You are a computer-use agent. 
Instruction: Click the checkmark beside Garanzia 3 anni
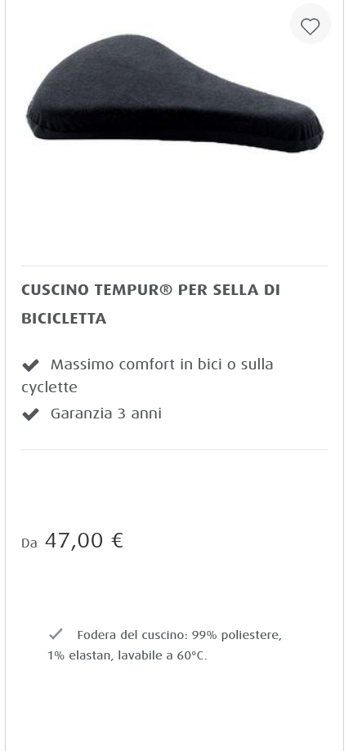pyautogui.click(x=30, y=414)
